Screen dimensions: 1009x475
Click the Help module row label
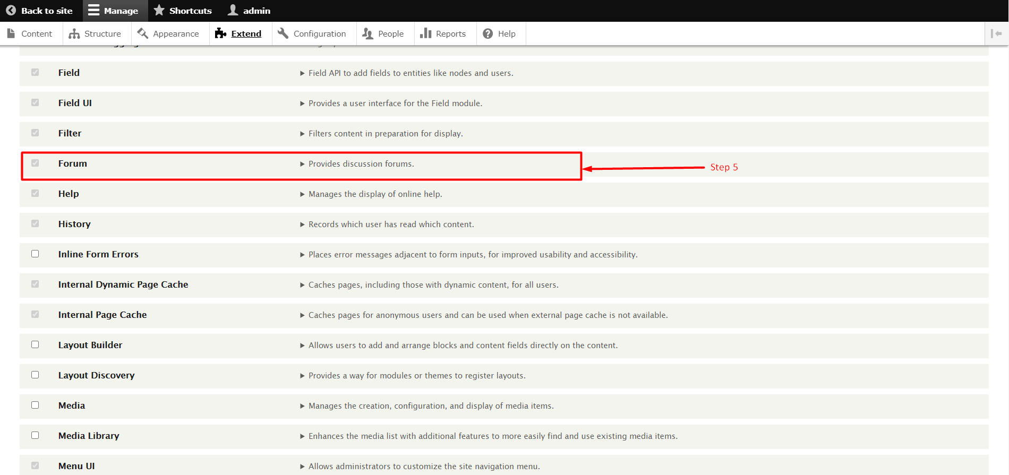pos(69,194)
